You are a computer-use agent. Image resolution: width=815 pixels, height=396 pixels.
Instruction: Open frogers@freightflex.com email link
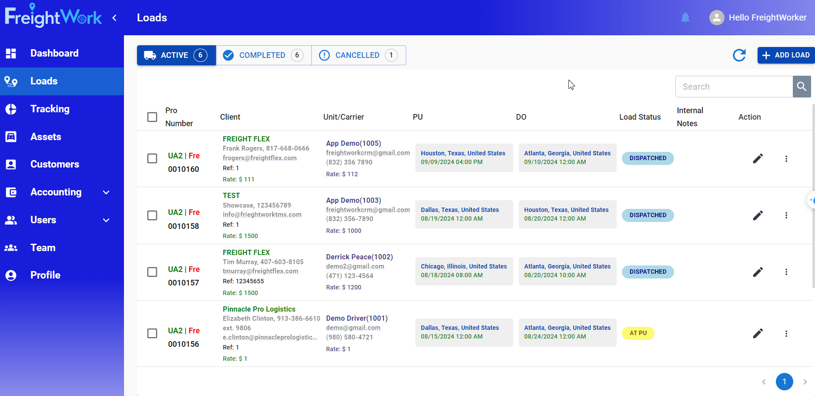coord(260,158)
